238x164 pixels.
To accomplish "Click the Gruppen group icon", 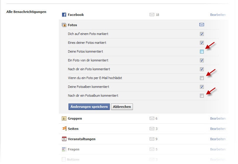I will coord(64,118).
